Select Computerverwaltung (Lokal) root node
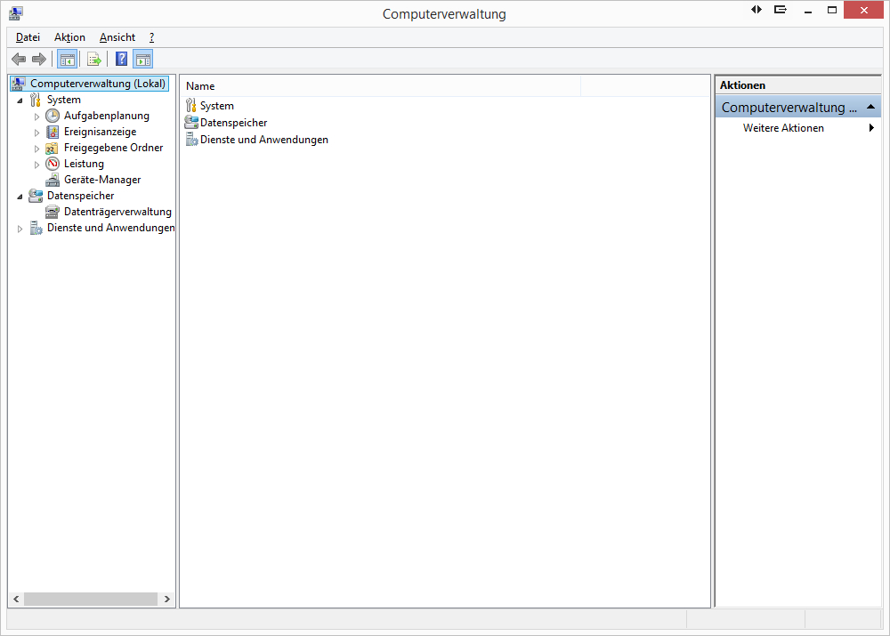This screenshot has height=636, width=890. coord(98,84)
